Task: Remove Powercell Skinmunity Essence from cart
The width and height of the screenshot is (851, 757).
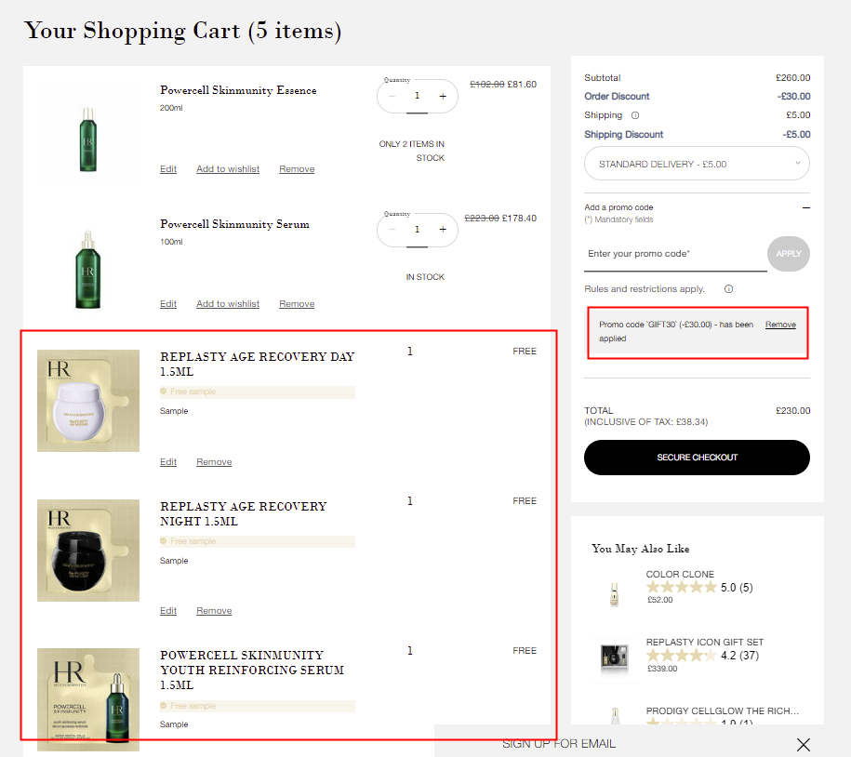Action: point(297,168)
